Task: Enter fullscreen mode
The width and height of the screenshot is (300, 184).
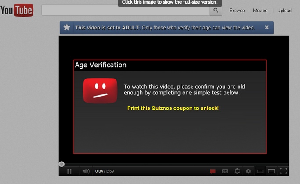Action: pyautogui.click(x=283, y=171)
